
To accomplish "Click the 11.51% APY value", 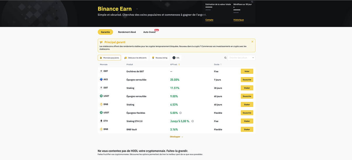I will (175, 88).
